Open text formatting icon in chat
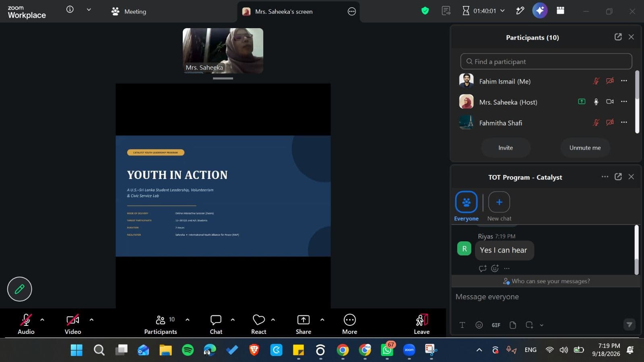 [x=462, y=325]
